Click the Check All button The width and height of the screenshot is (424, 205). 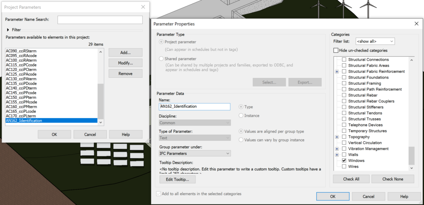coord(351,179)
